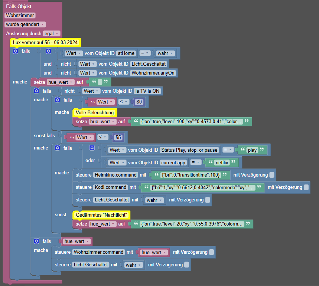Click Licht.Geschaltet object ID in nicht condition
The image size is (319, 286).
click(149, 64)
